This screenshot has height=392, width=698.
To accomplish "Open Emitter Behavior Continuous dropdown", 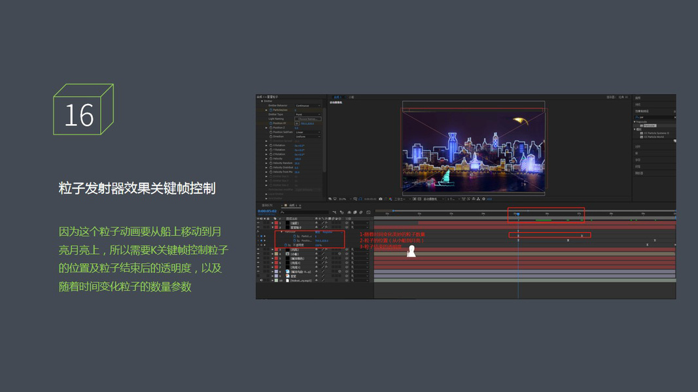I will 308,106.
